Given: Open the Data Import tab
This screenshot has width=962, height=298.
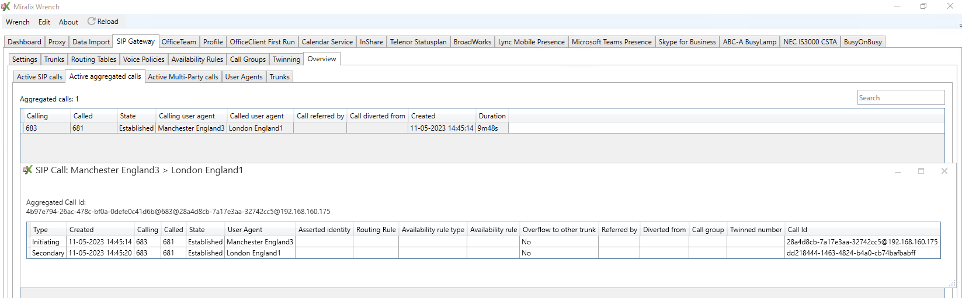Looking at the screenshot, I should (91, 42).
